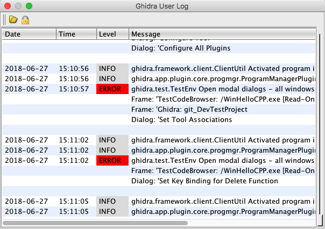Select the red ERROR cell at 15:11:02
The width and height of the screenshot is (325, 229).
[112, 160]
